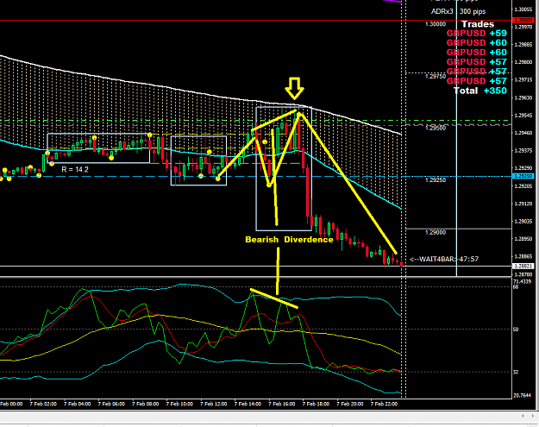The image size is (539, 427).
Task: Click the red 1.30000 price tag on axis
Action: (522, 21)
